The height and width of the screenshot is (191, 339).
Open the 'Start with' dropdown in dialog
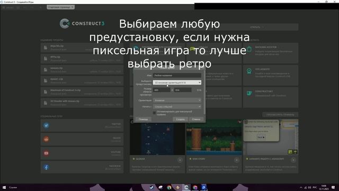coord(177,107)
